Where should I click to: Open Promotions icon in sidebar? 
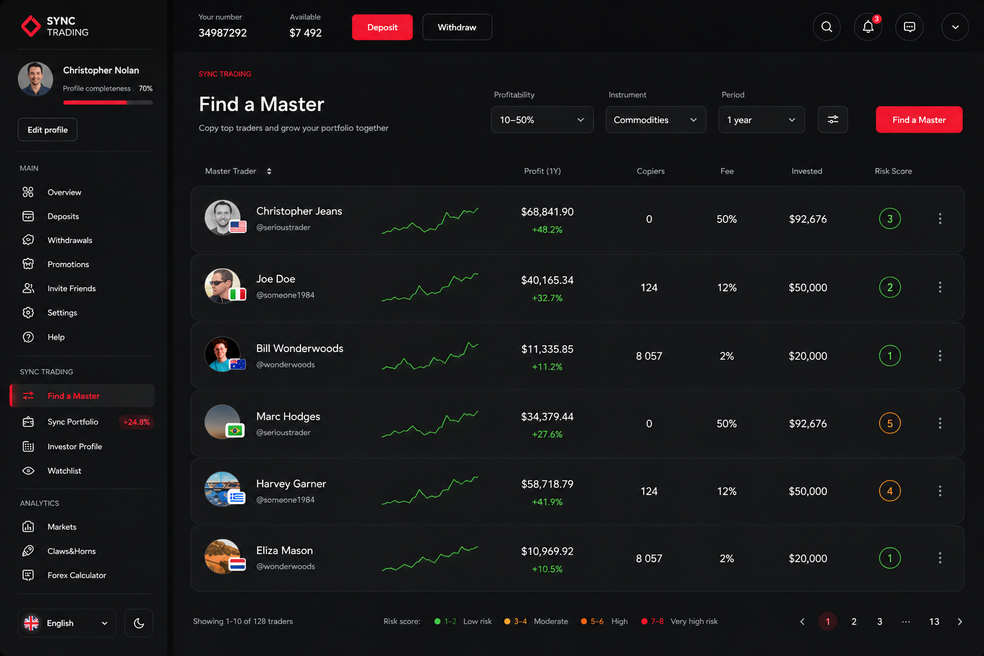point(28,264)
